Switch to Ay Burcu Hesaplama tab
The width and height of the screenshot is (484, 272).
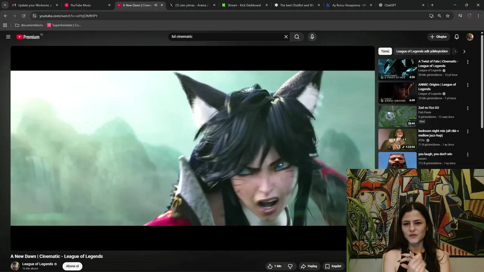point(349,5)
